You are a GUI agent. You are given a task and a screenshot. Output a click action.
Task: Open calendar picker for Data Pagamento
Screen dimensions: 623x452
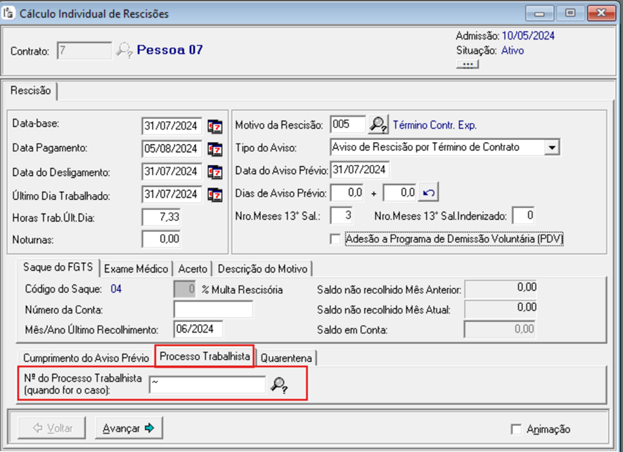214,149
